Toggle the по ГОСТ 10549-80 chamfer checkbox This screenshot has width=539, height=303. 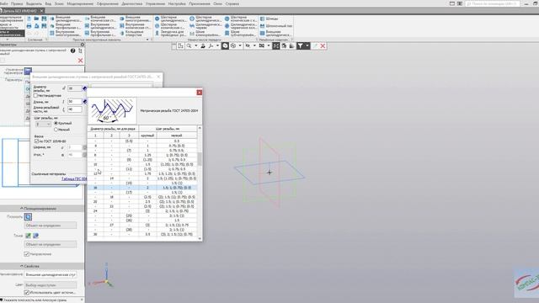pyautogui.click(x=36, y=141)
